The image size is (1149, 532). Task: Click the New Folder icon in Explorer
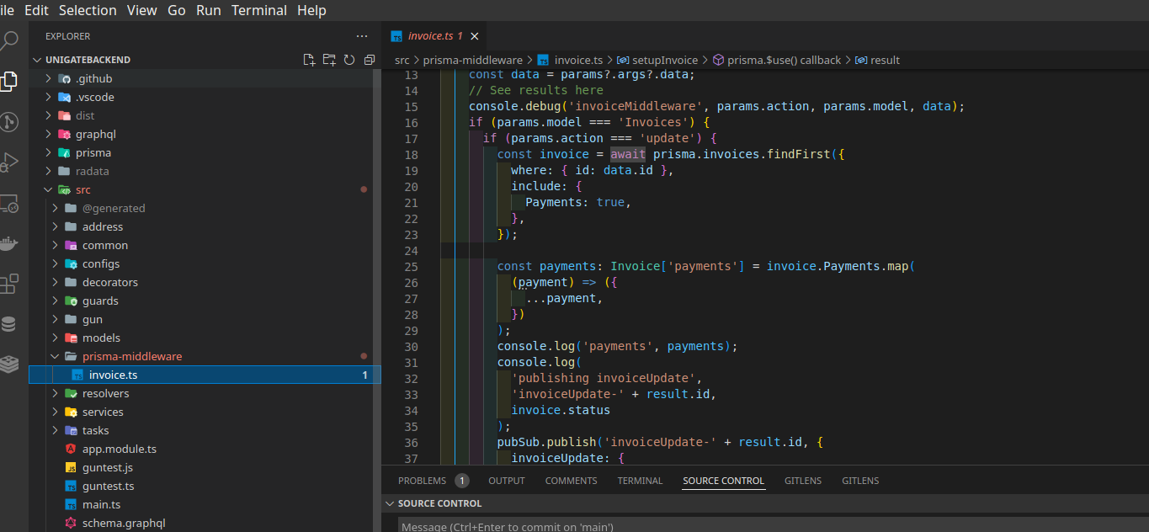(x=329, y=60)
